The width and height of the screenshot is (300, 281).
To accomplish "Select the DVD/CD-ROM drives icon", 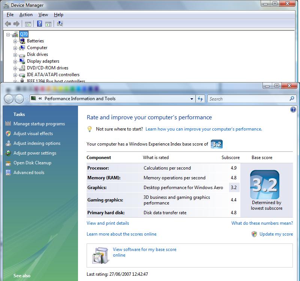I will 22,68.
